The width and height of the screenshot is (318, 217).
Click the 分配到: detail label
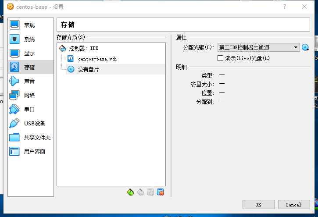pos(205,102)
